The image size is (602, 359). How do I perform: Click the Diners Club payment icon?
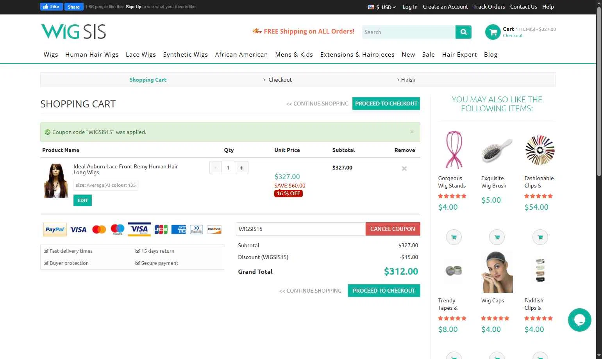[x=196, y=229]
